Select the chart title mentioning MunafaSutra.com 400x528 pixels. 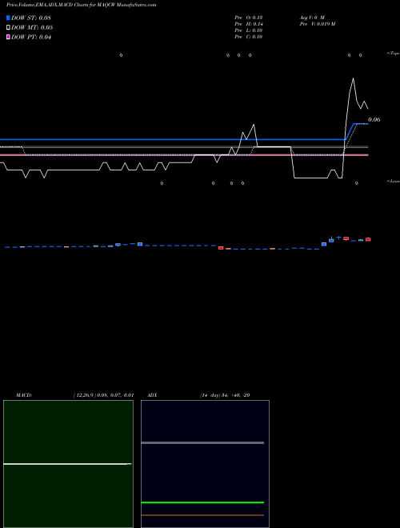tap(81, 6)
